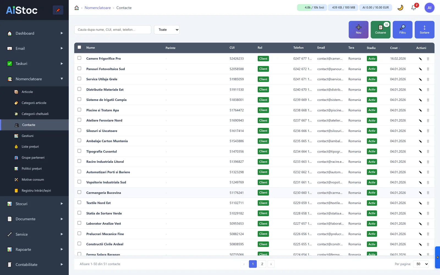Focus the contact search field

tap(113, 30)
